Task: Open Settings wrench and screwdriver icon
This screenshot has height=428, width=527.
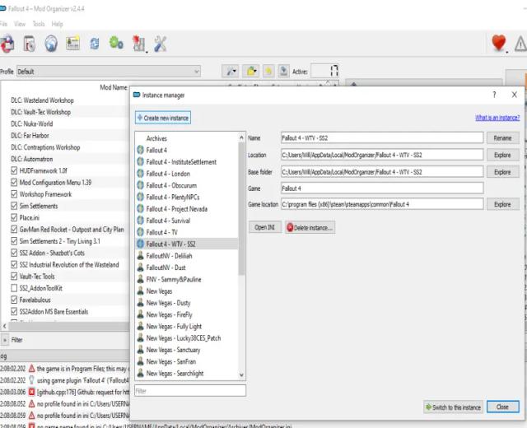Action: tap(161, 44)
